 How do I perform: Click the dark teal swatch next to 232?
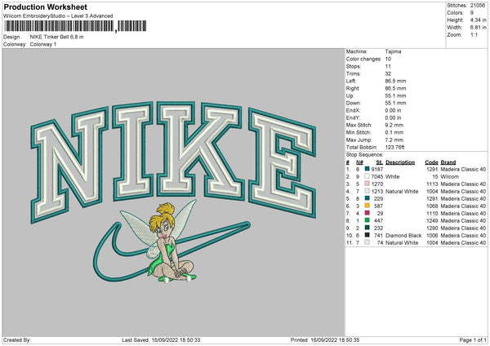pyautogui.click(x=367, y=228)
